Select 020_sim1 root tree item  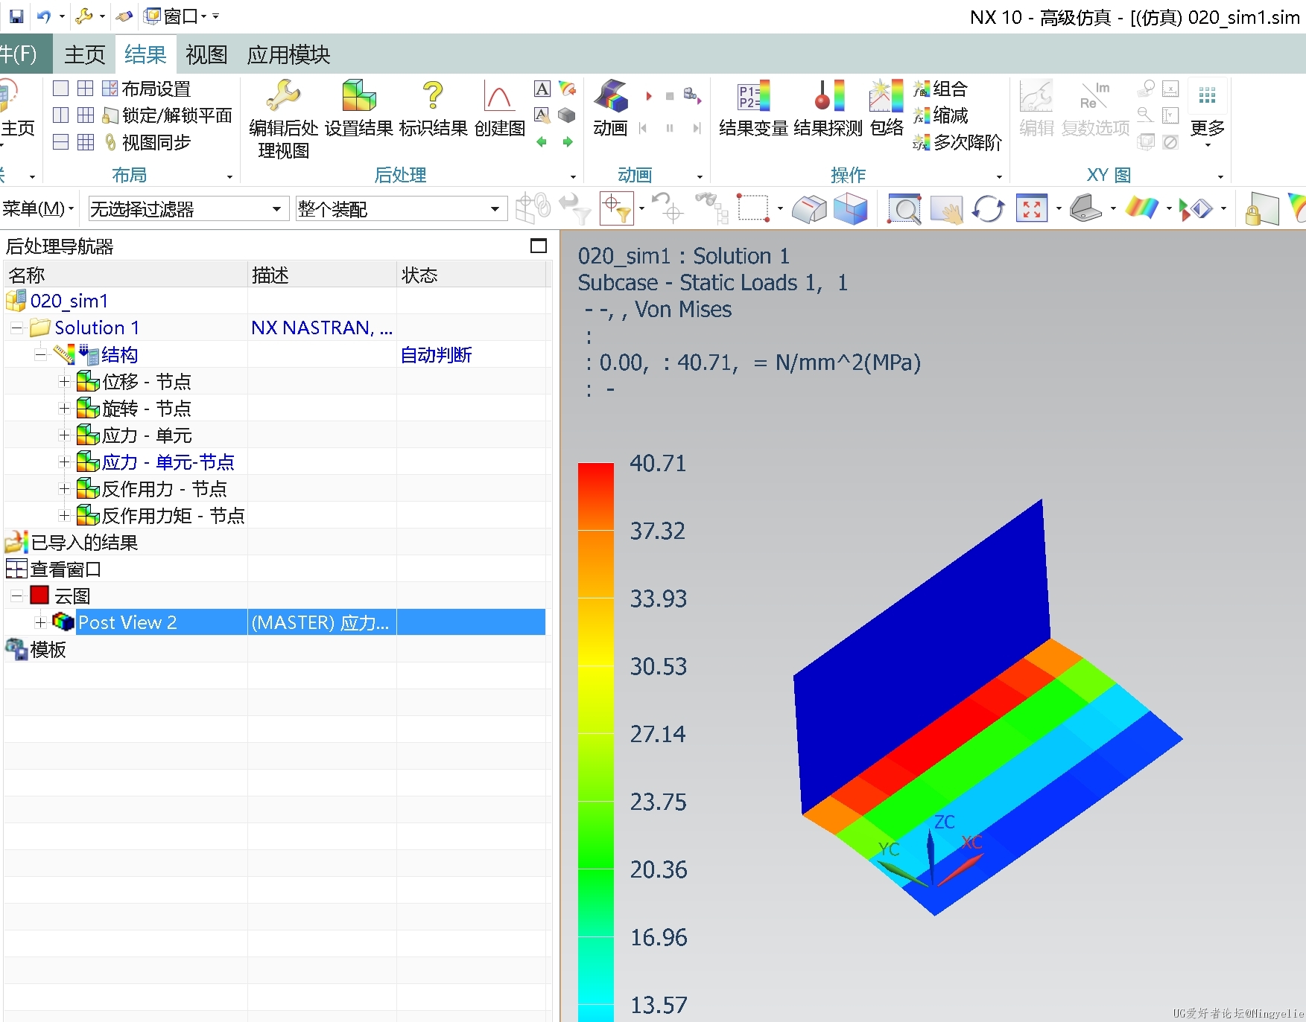pos(69,301)
